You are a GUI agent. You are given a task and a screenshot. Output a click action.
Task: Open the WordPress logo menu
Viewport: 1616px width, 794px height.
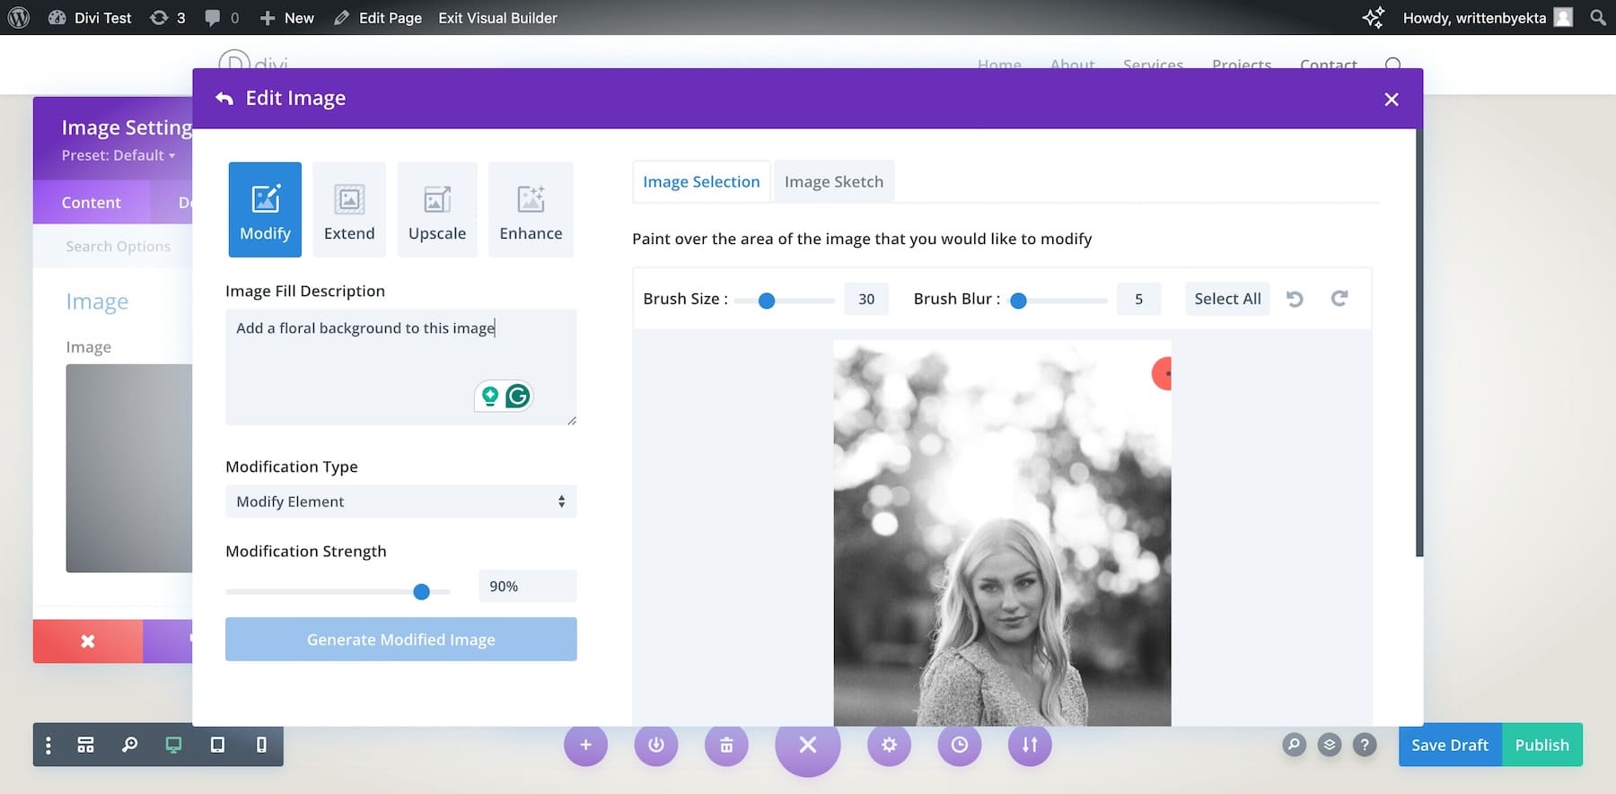point(18,17)
